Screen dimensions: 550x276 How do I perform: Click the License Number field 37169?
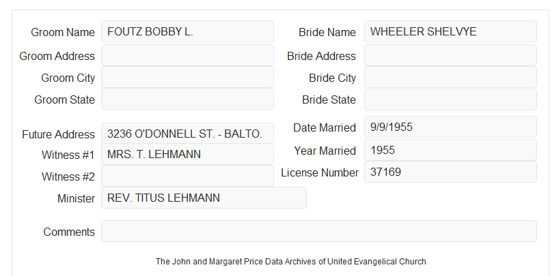click(450, 172)
